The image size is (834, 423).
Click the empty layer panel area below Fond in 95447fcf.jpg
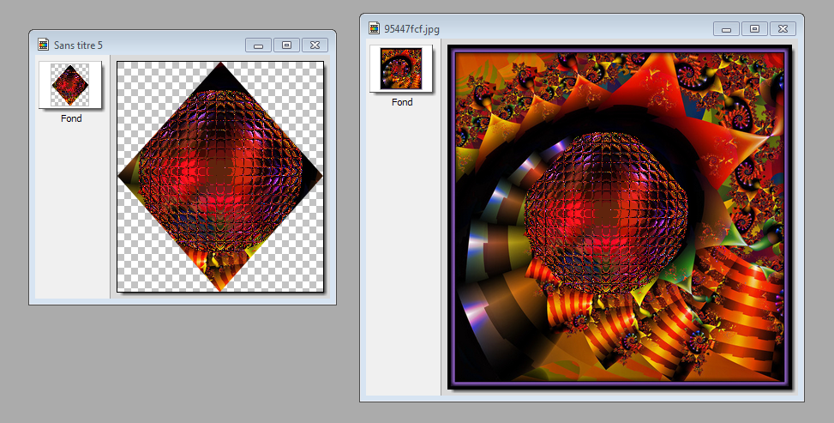[x=401, y=257]
